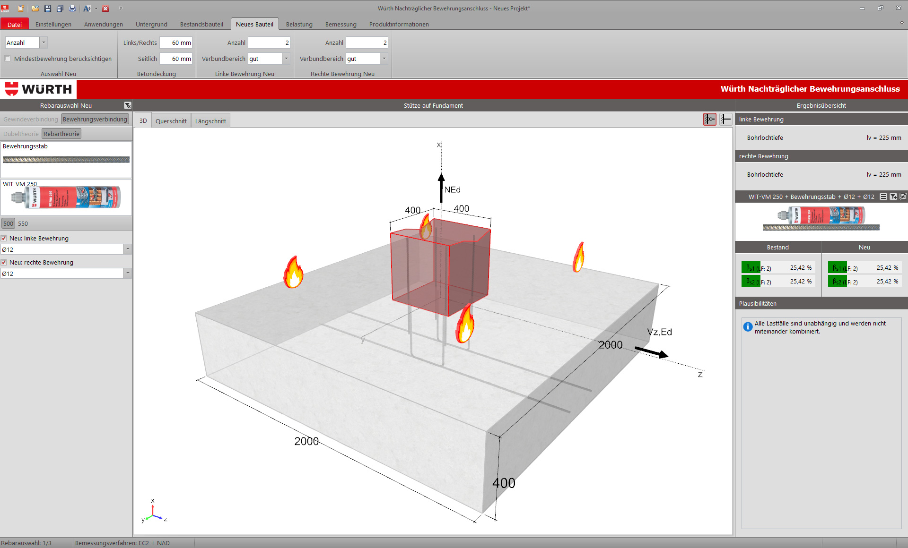The image size is (908, 548).
Task: Click the add filter icon in result header
Action: (x=893, y=197)
